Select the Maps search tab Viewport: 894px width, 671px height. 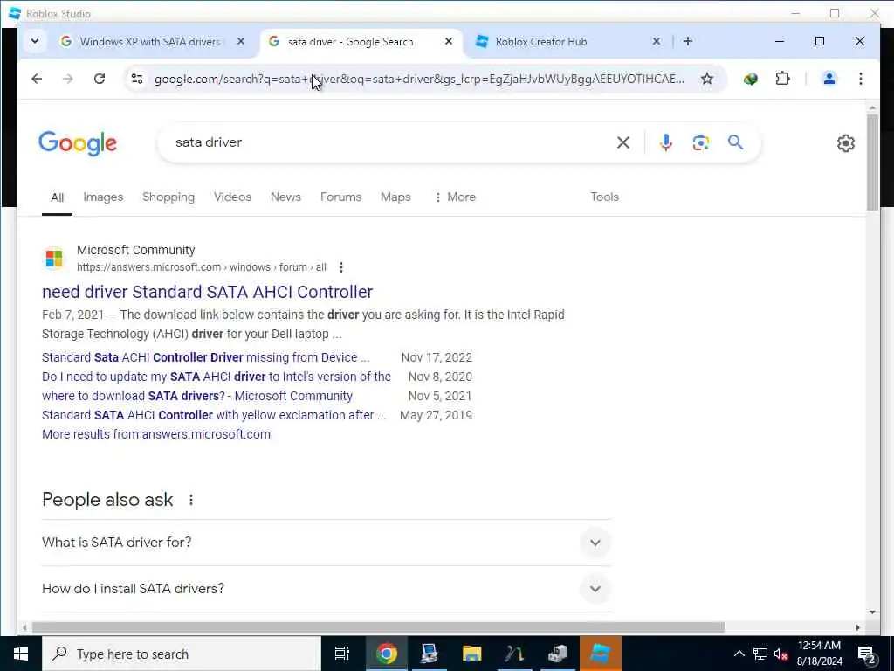coord(395,197)
